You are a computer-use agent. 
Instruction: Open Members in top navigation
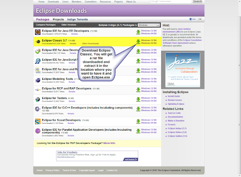click(76, 2)
